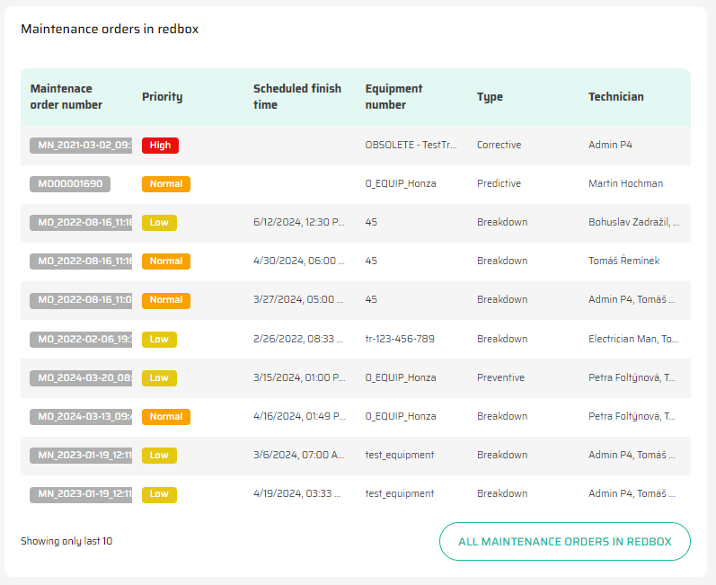
Task: Click the 6/12/2024 scheduled finish time
Action: [x=298, y=222]
